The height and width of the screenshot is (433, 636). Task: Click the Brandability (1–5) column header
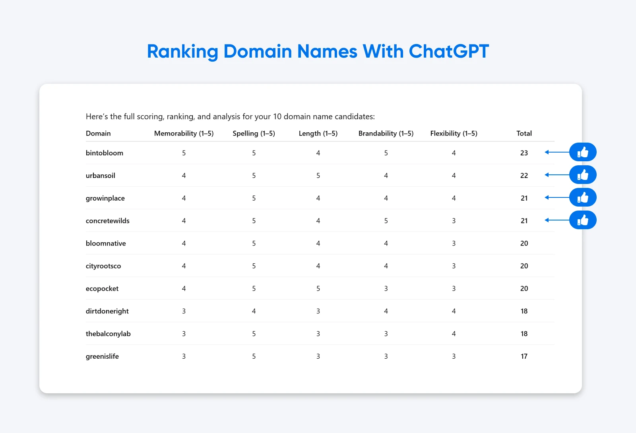tap(386, 133)
